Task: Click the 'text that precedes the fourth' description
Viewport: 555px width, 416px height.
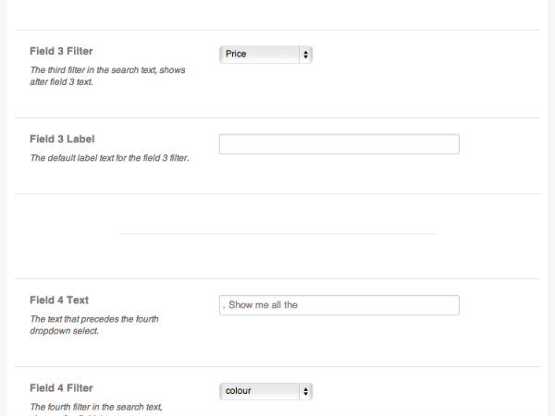Action: click(94, 324)
